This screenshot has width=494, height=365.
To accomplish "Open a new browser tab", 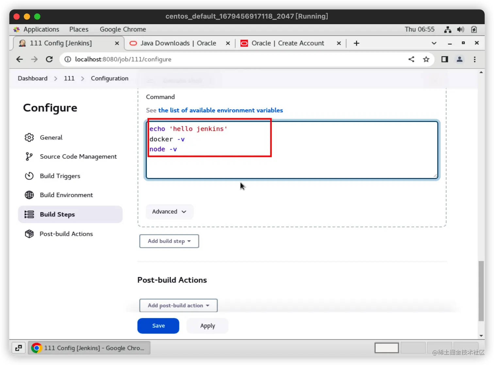I will tap(356, 43).
